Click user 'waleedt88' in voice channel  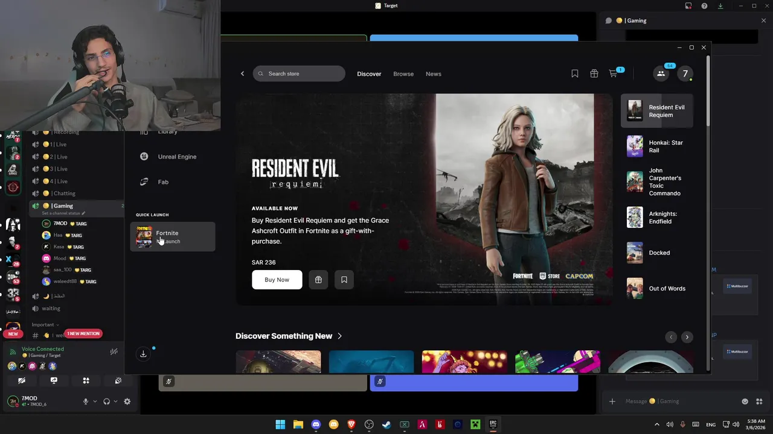(x=69, y=281)
